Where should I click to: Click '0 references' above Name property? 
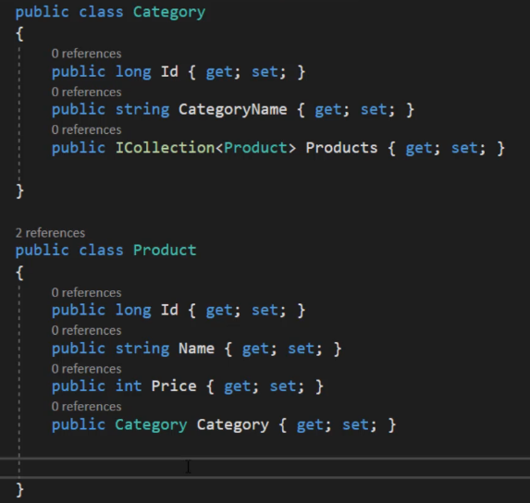pyautogui.click(x=87, y=330)
